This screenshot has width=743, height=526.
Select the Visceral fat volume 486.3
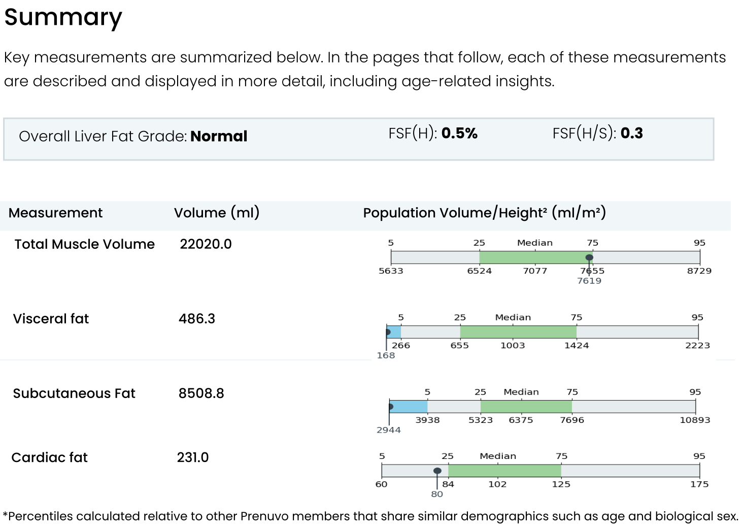point(197,319)
